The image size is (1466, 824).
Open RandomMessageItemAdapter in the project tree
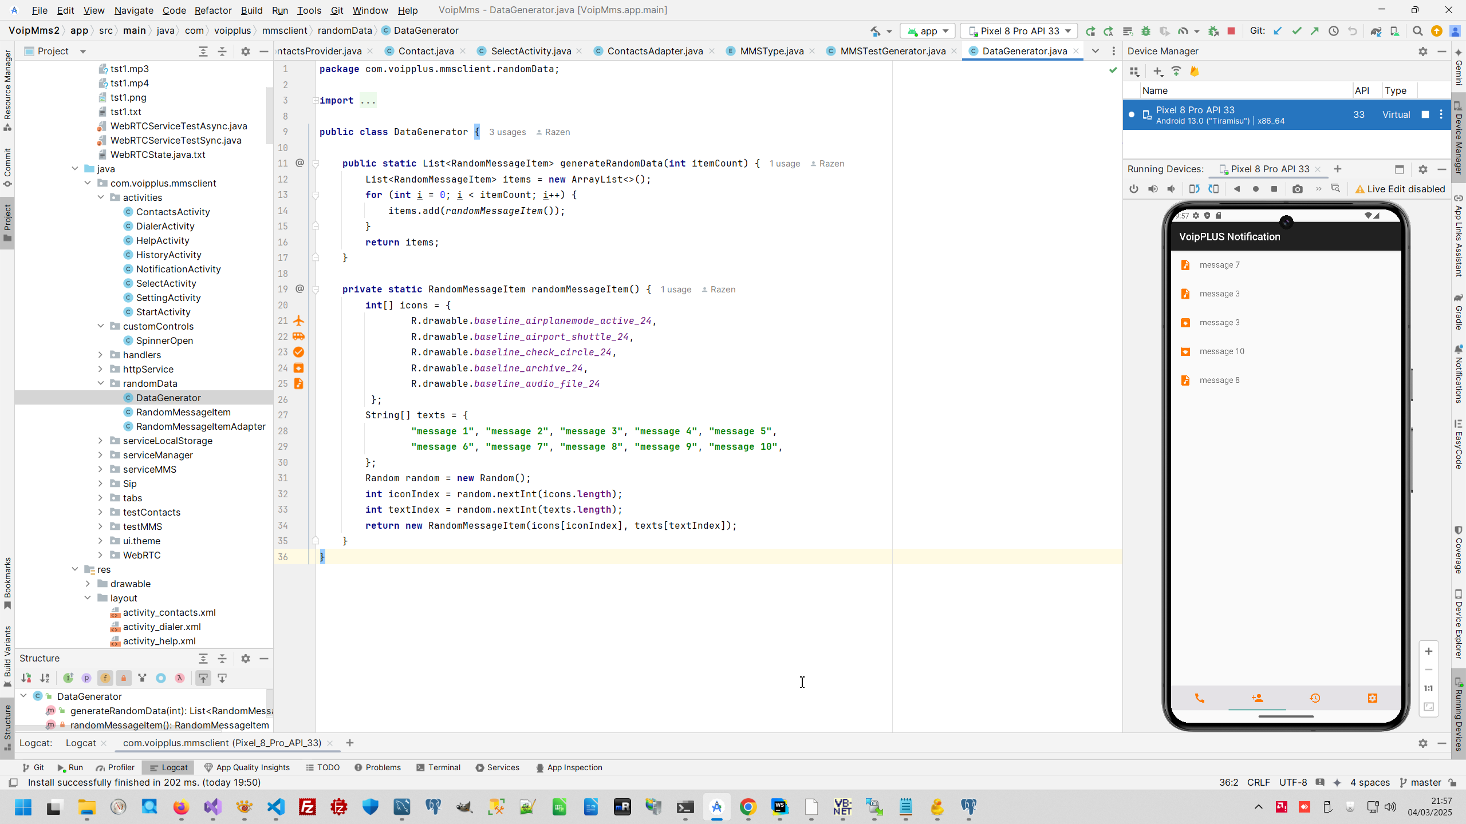200,426
